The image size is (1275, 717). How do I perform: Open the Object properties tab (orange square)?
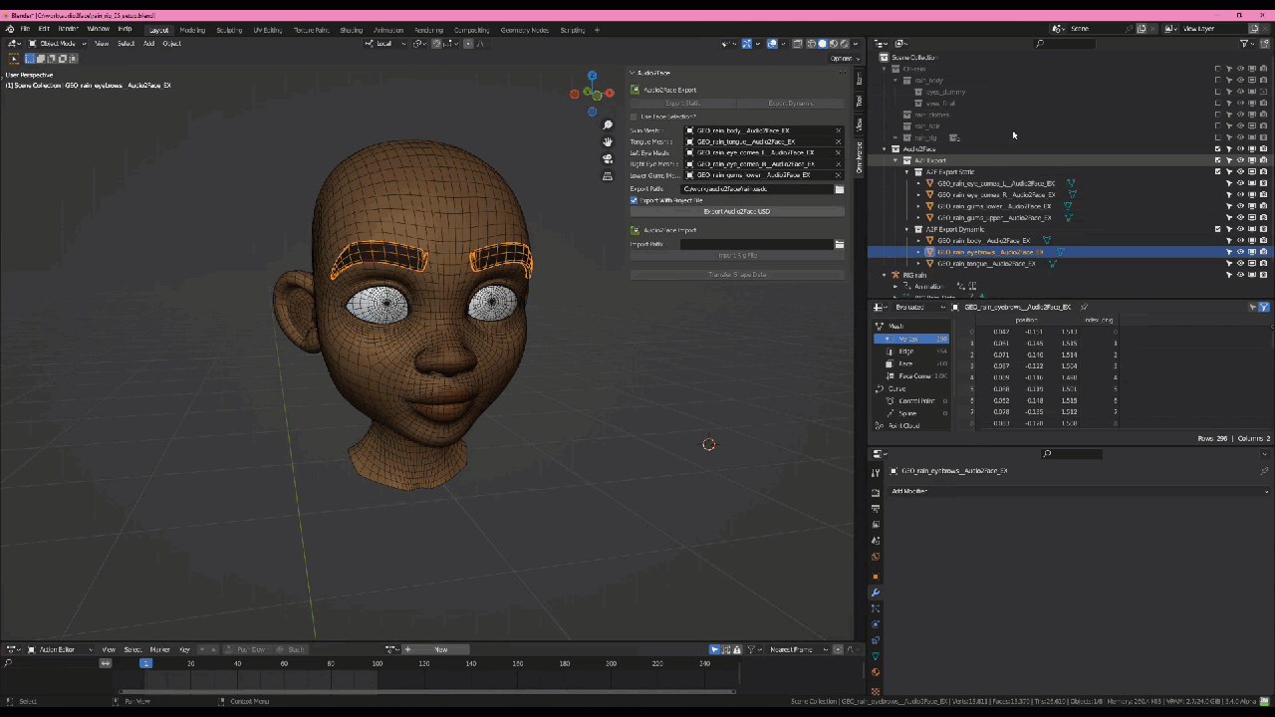tap(876, 577)
